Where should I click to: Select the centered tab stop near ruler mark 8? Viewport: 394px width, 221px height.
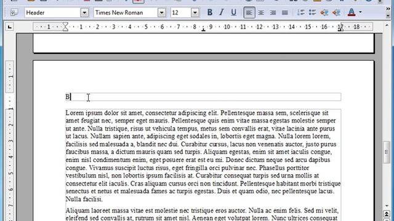203,29
